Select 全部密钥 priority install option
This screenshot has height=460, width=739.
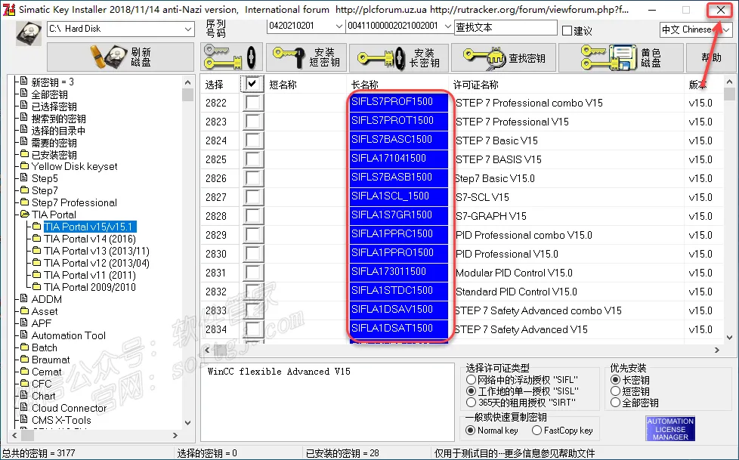coord(615,403)
